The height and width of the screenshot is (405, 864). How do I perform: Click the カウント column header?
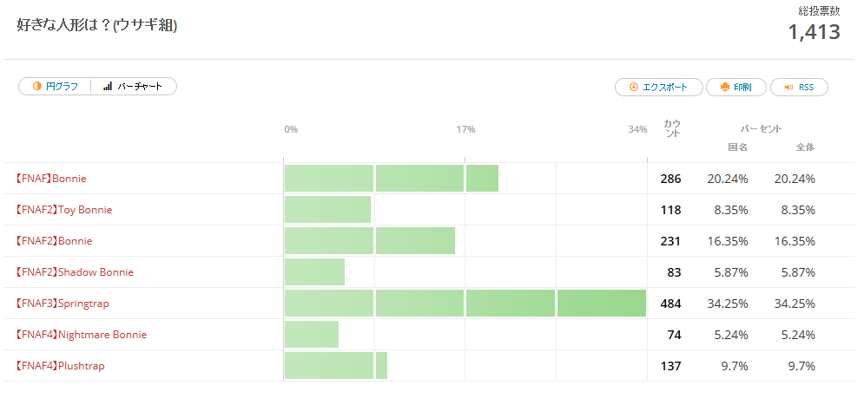(672, 127)
